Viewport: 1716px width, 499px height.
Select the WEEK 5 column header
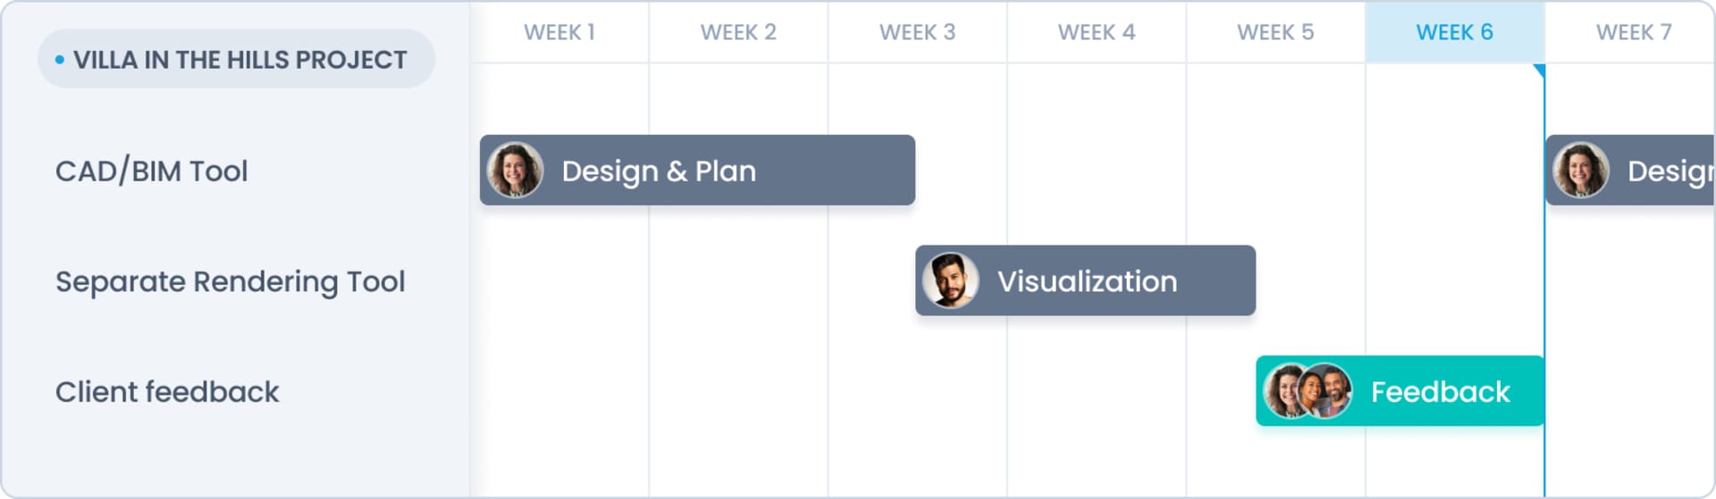1275,32
